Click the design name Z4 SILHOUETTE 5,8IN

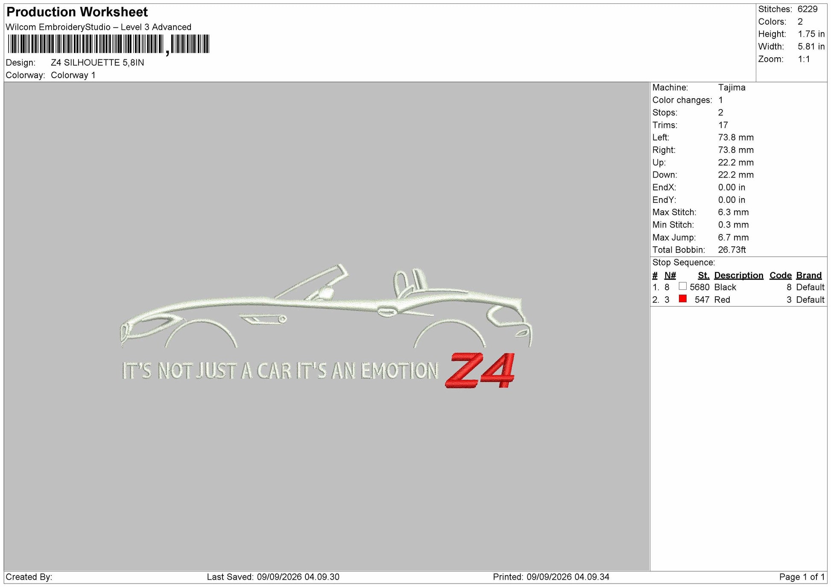[97, 63]
